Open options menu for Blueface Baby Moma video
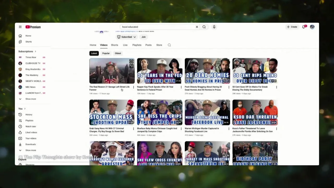The width and height of the screenshot is (334, 188). [x=181, y=129]
